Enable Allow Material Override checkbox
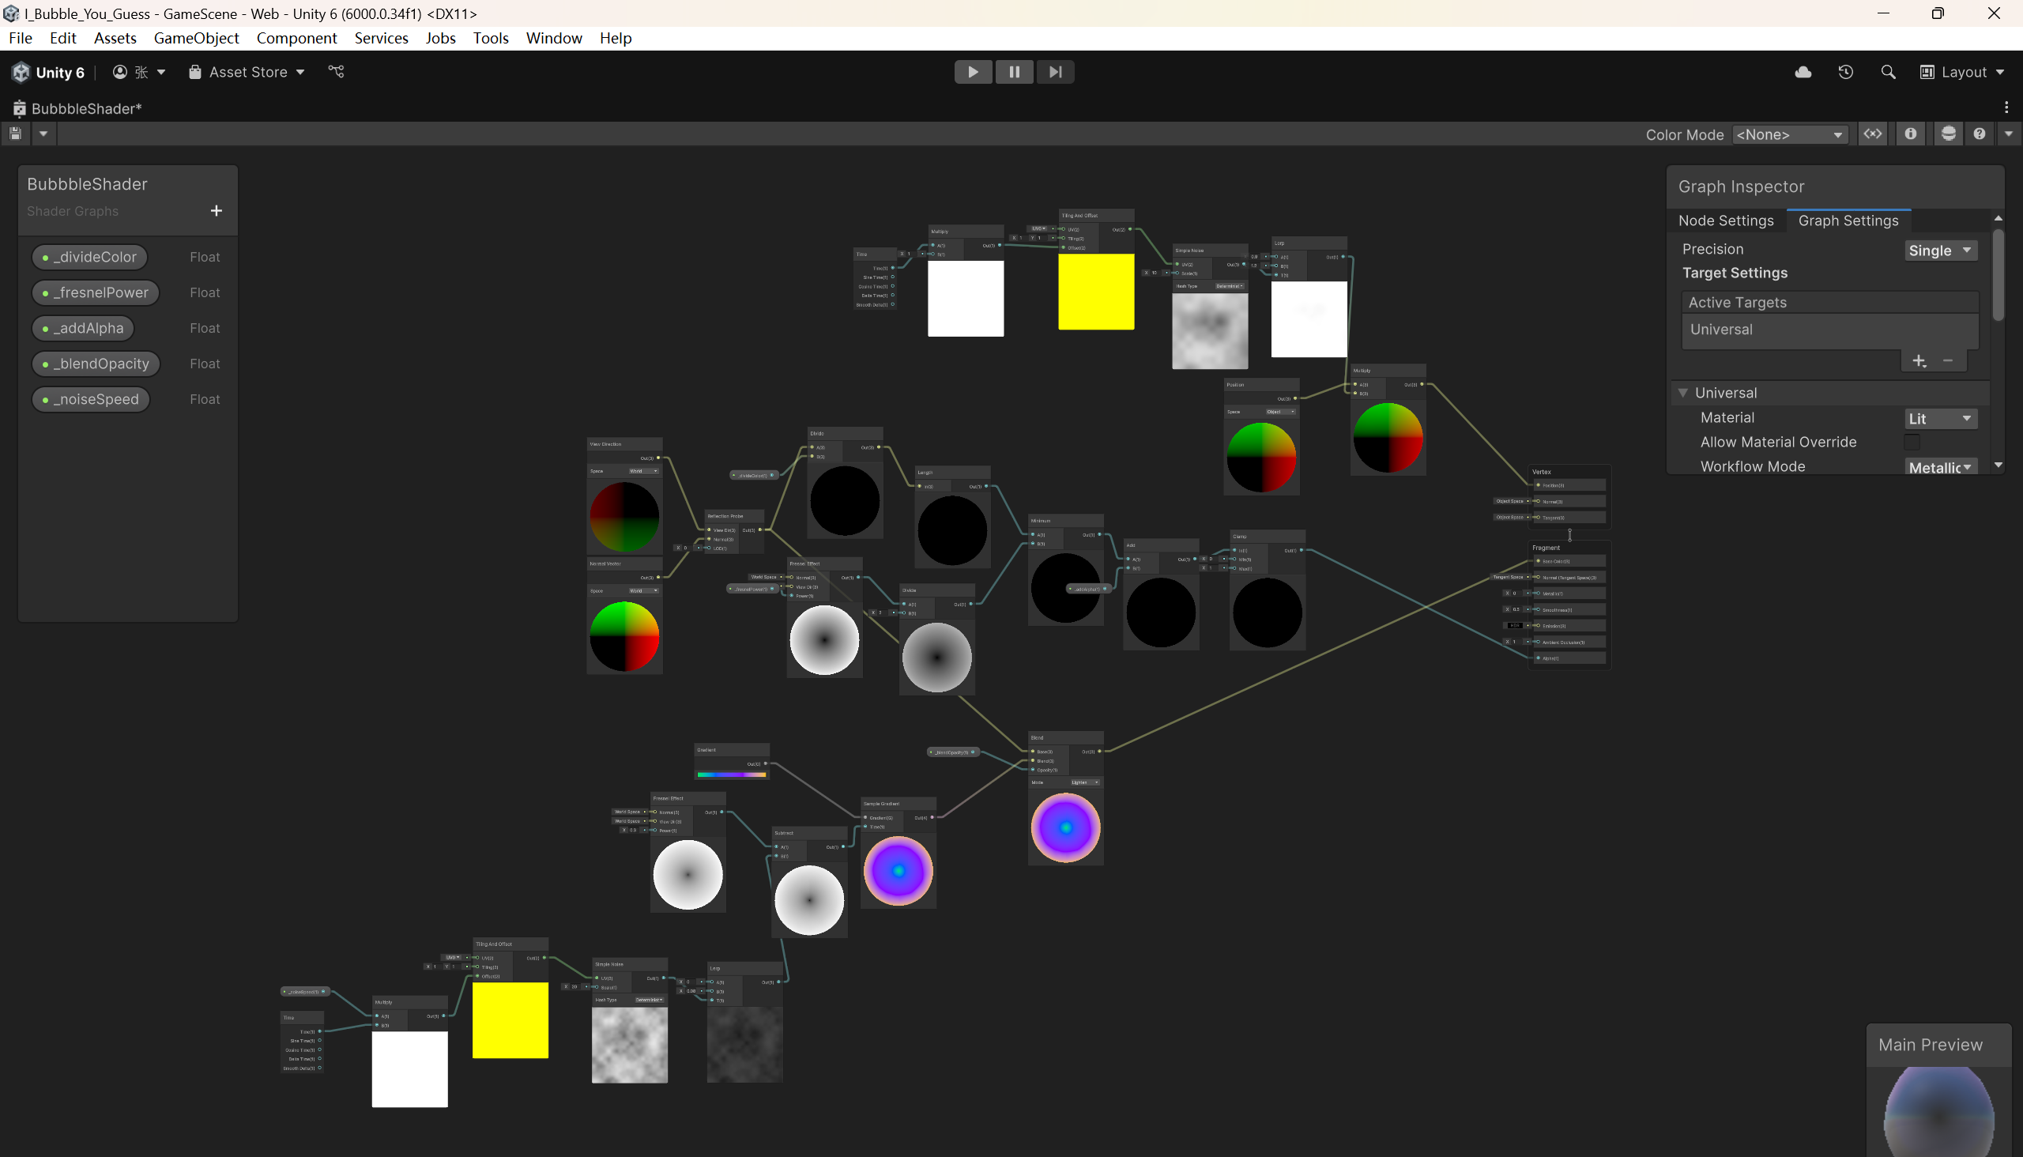The height and width of the screenshot is (1157, 2023). tap(1911, 442)
